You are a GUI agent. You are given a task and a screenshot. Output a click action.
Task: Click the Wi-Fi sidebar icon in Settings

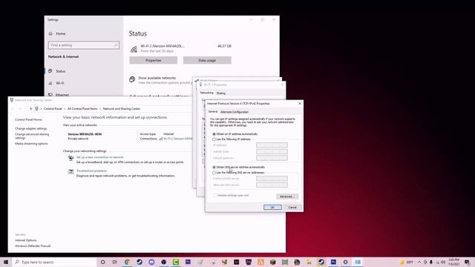click(50, 83)
